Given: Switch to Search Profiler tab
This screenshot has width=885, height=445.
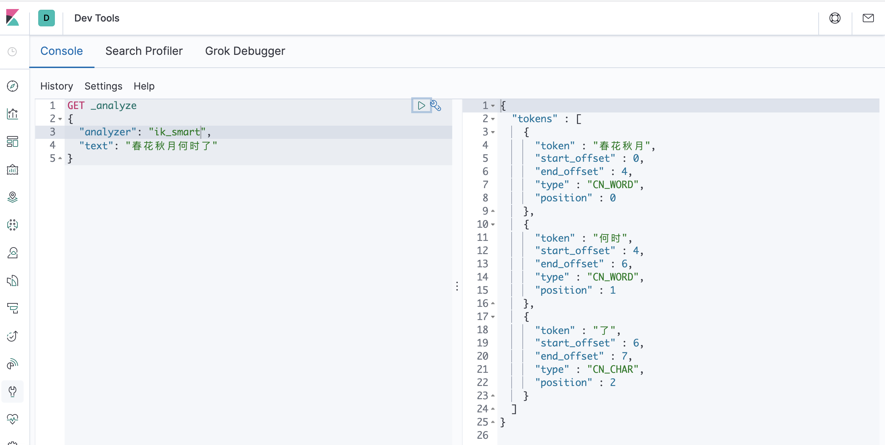Looking at the screenshot, I should click(144, 51).
